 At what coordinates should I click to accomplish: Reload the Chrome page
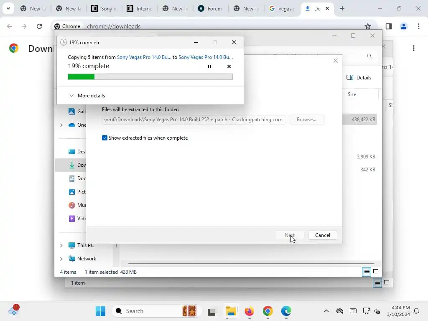pos(39,26)
